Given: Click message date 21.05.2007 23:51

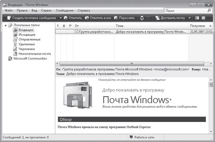Looking at the screenshot, I should (201, 32).
